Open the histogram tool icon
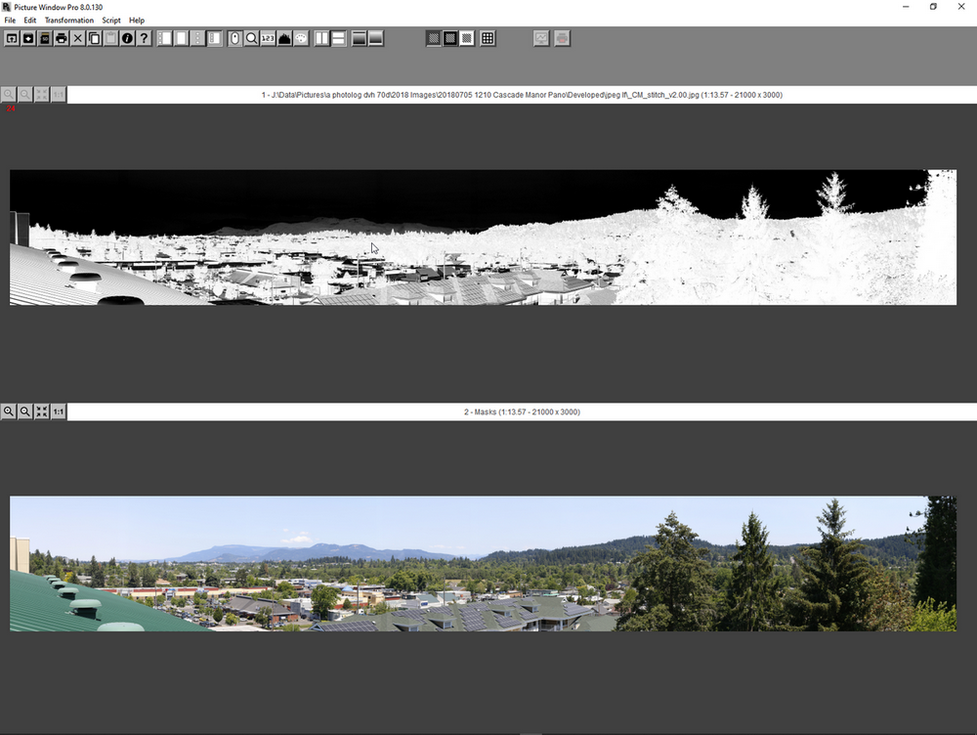Image resolution: width=977 pixels, height=735 pixels. tap(284, 38)
